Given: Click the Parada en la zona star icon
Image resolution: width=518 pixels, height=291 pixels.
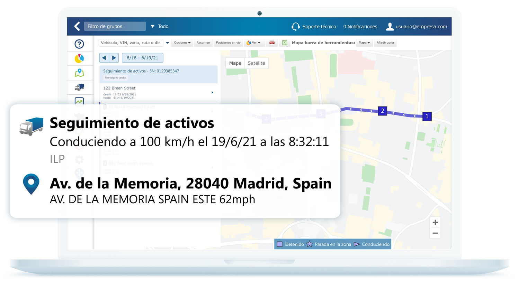Looking at the screenshot, I should tap(309, 244).
